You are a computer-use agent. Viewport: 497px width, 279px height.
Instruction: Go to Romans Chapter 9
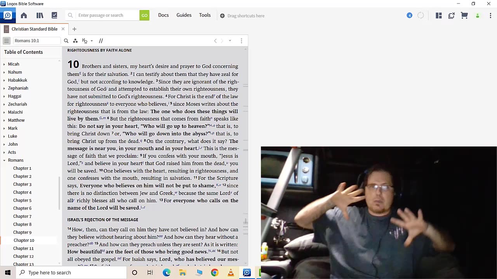point(22,232)
